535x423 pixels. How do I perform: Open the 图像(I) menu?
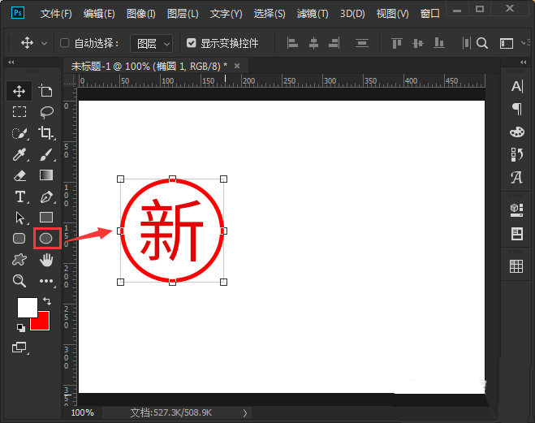tap(141, 14)
